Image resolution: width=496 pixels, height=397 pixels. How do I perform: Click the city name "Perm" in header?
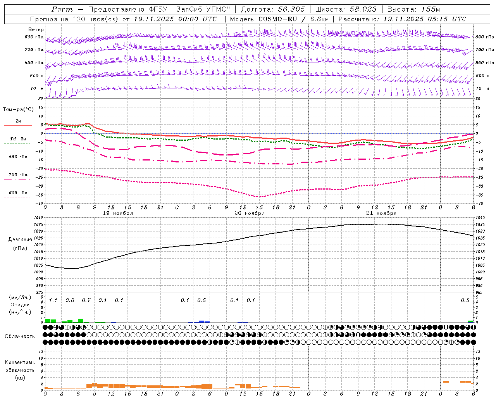[62, 9]
